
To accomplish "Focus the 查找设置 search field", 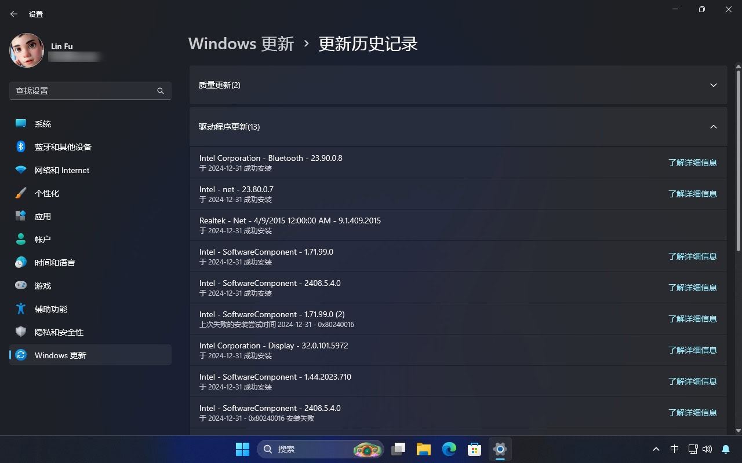I will (90, 91).
